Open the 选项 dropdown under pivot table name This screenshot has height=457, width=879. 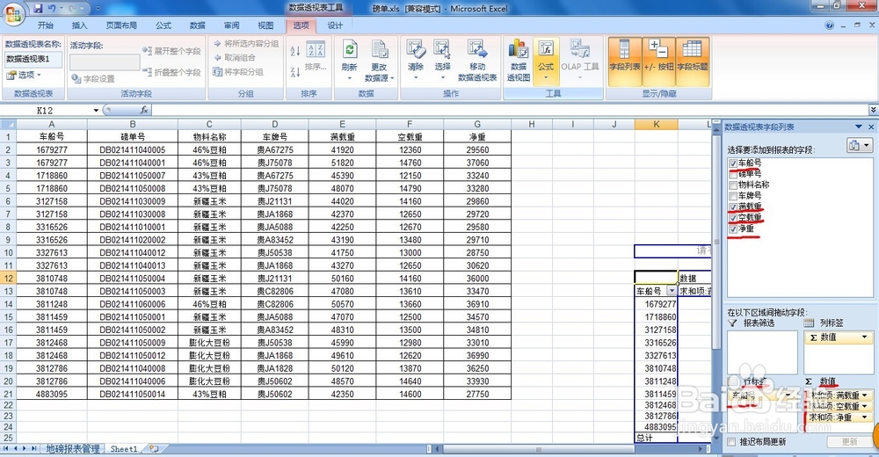pos(25,75)
